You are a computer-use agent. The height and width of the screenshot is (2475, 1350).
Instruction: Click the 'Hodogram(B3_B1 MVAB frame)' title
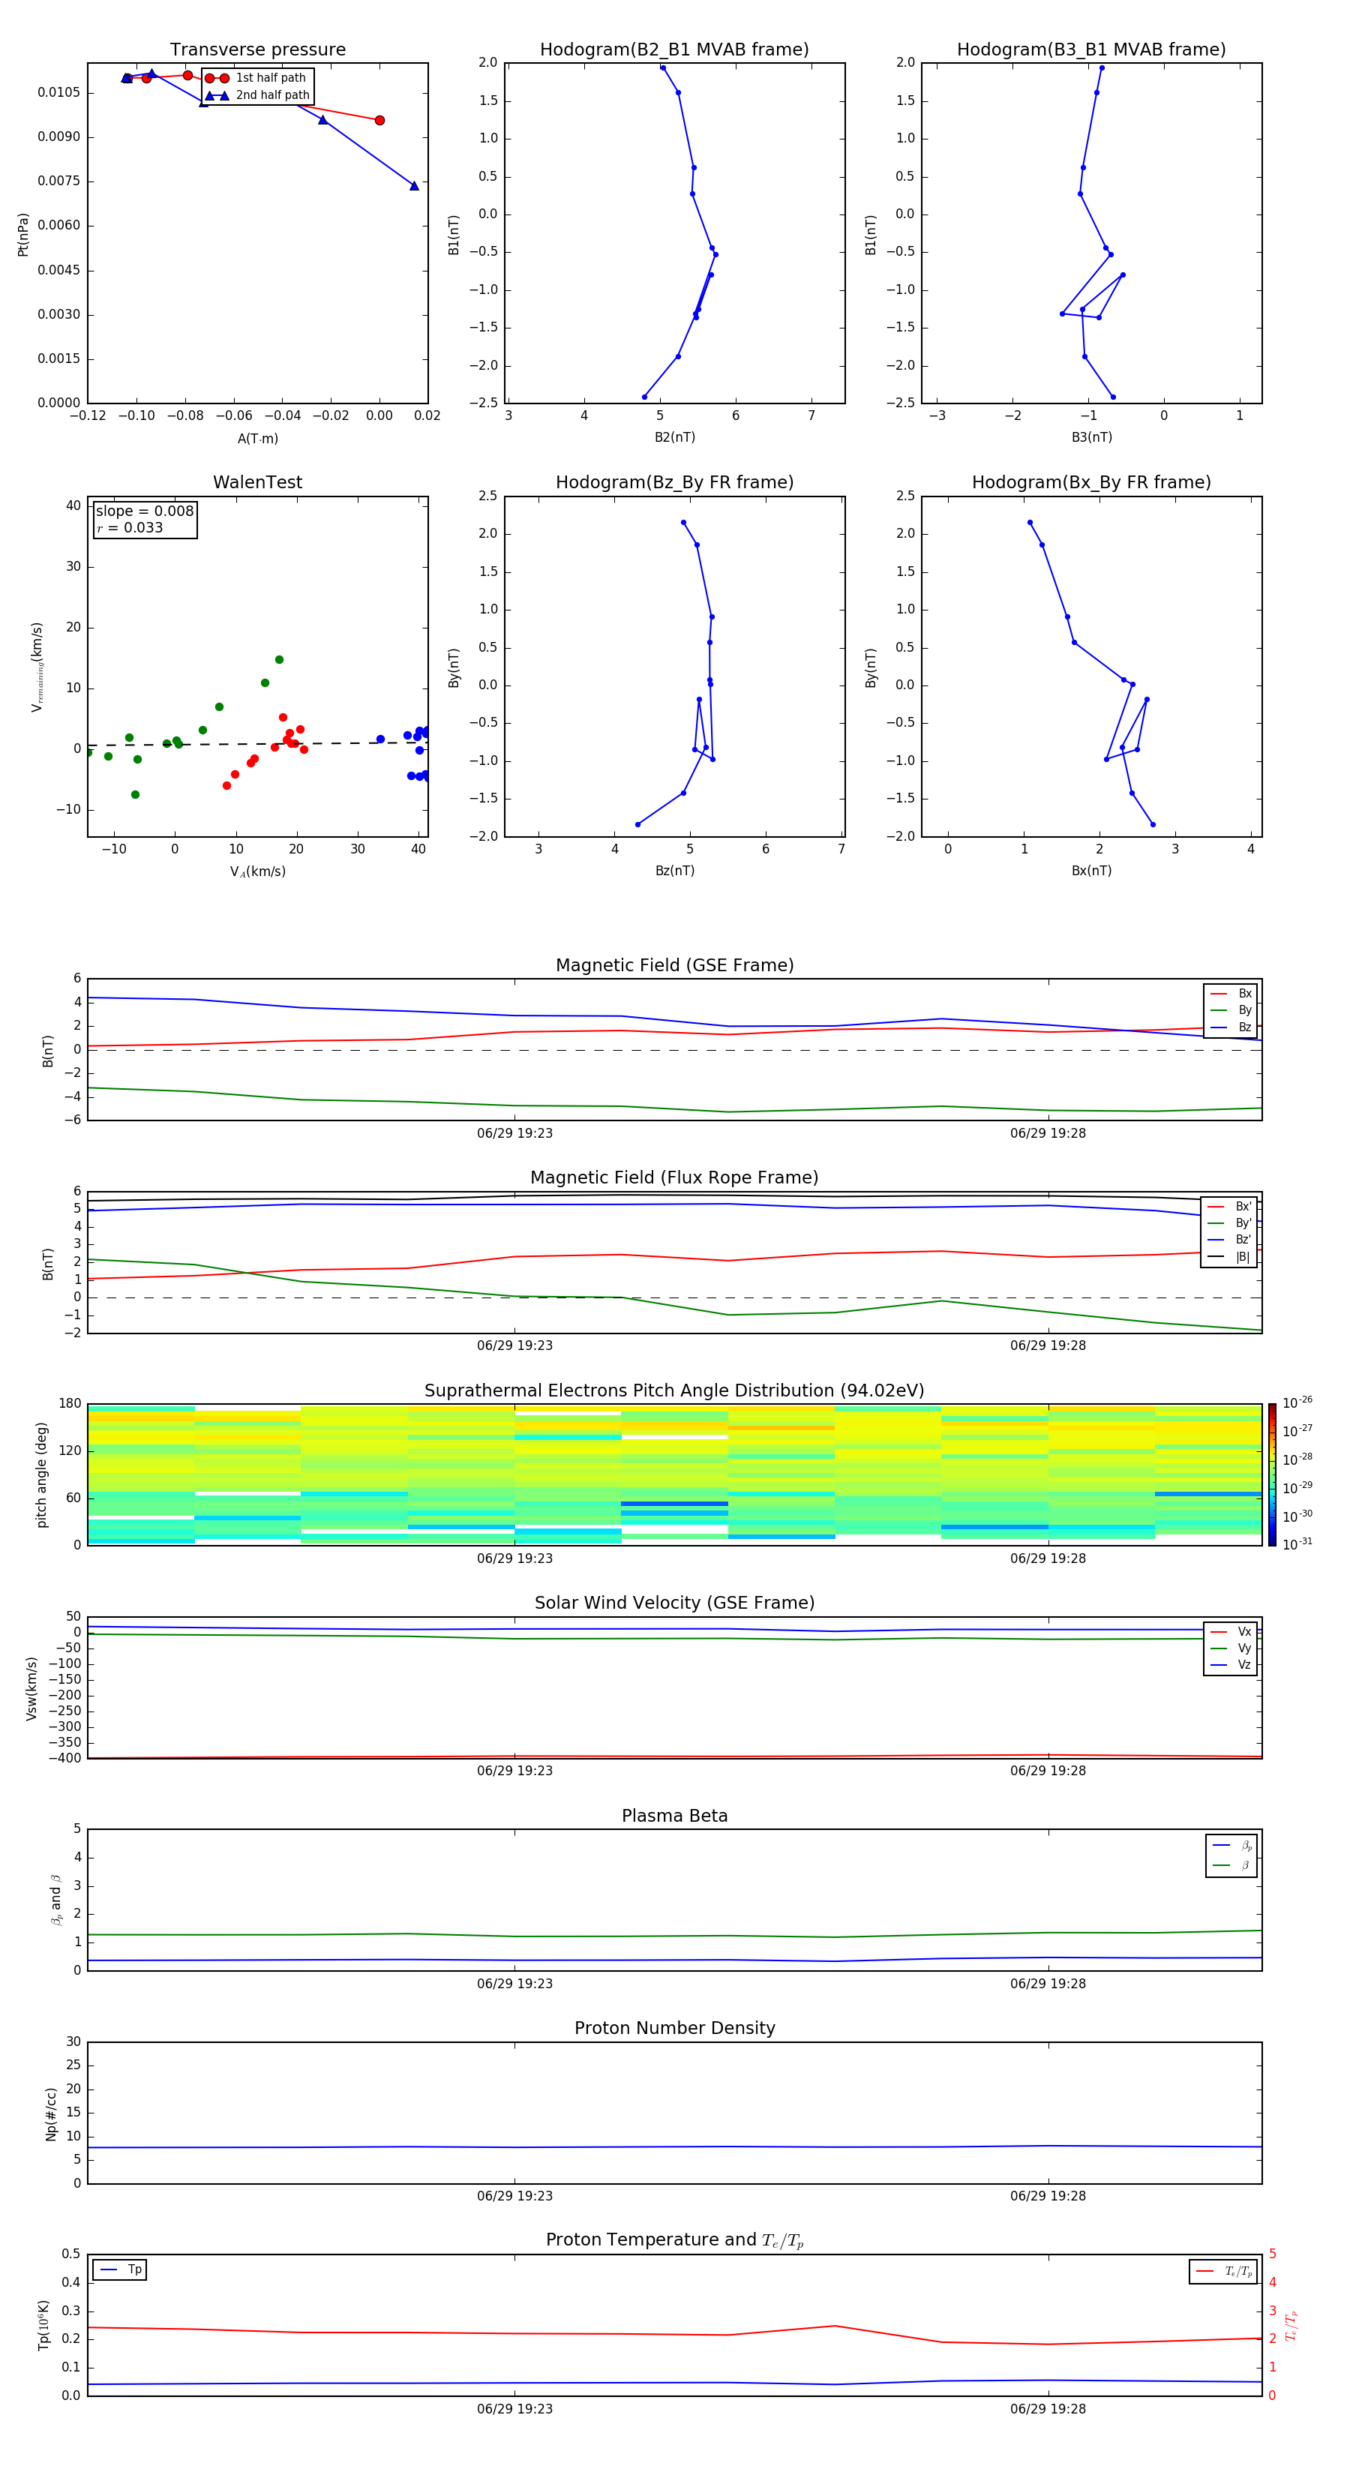tap(1091, 49)
